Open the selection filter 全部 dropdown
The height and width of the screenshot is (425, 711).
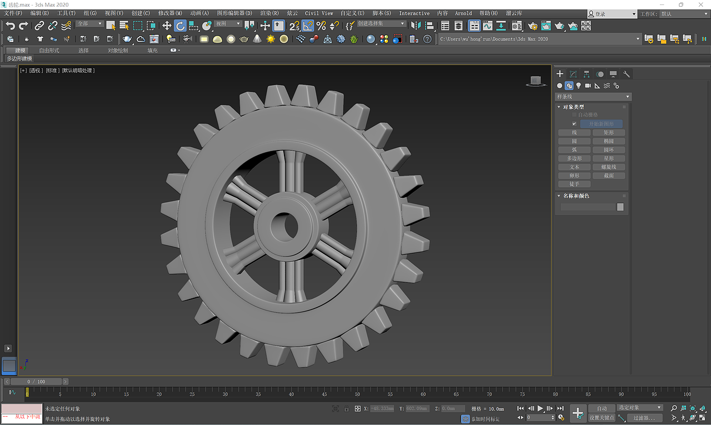tap(90, 24)
